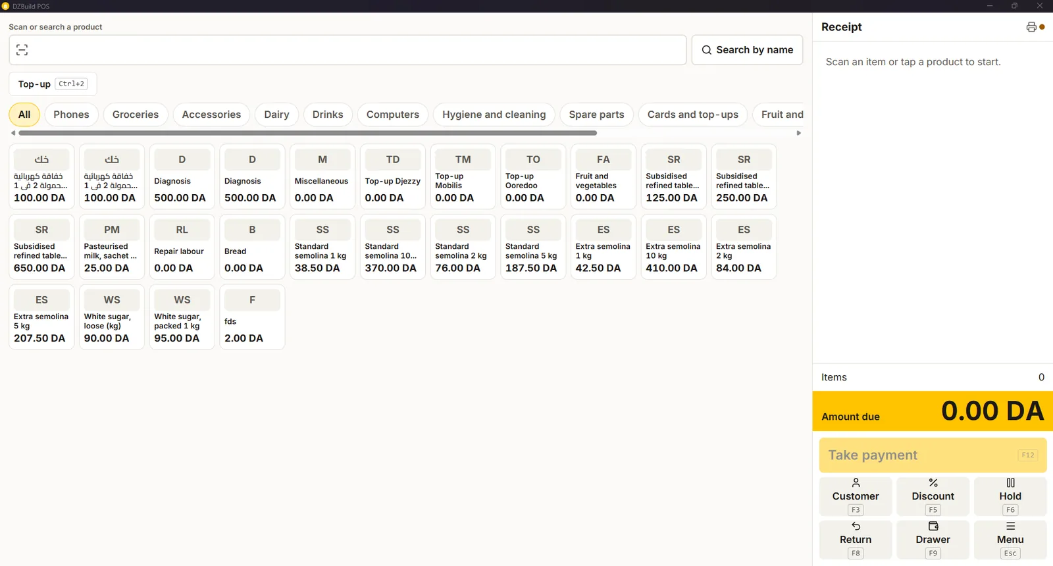Show the Computers category
This screenshot has width=1053, height=566.
tap(393, 115)
